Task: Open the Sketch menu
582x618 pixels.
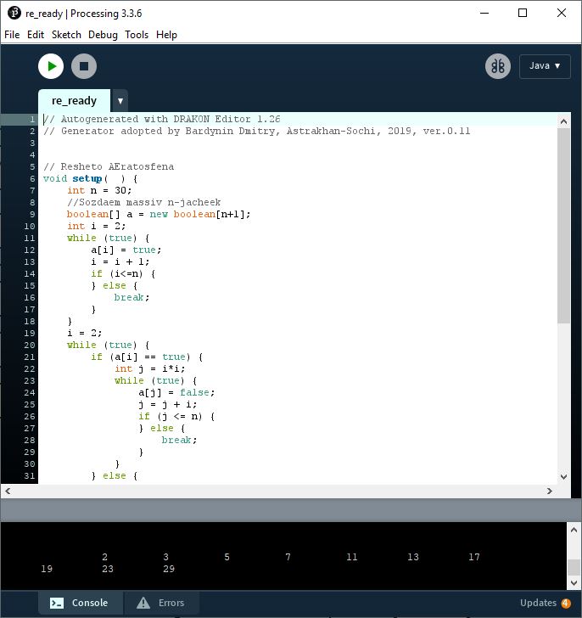Action: point(66,35)
